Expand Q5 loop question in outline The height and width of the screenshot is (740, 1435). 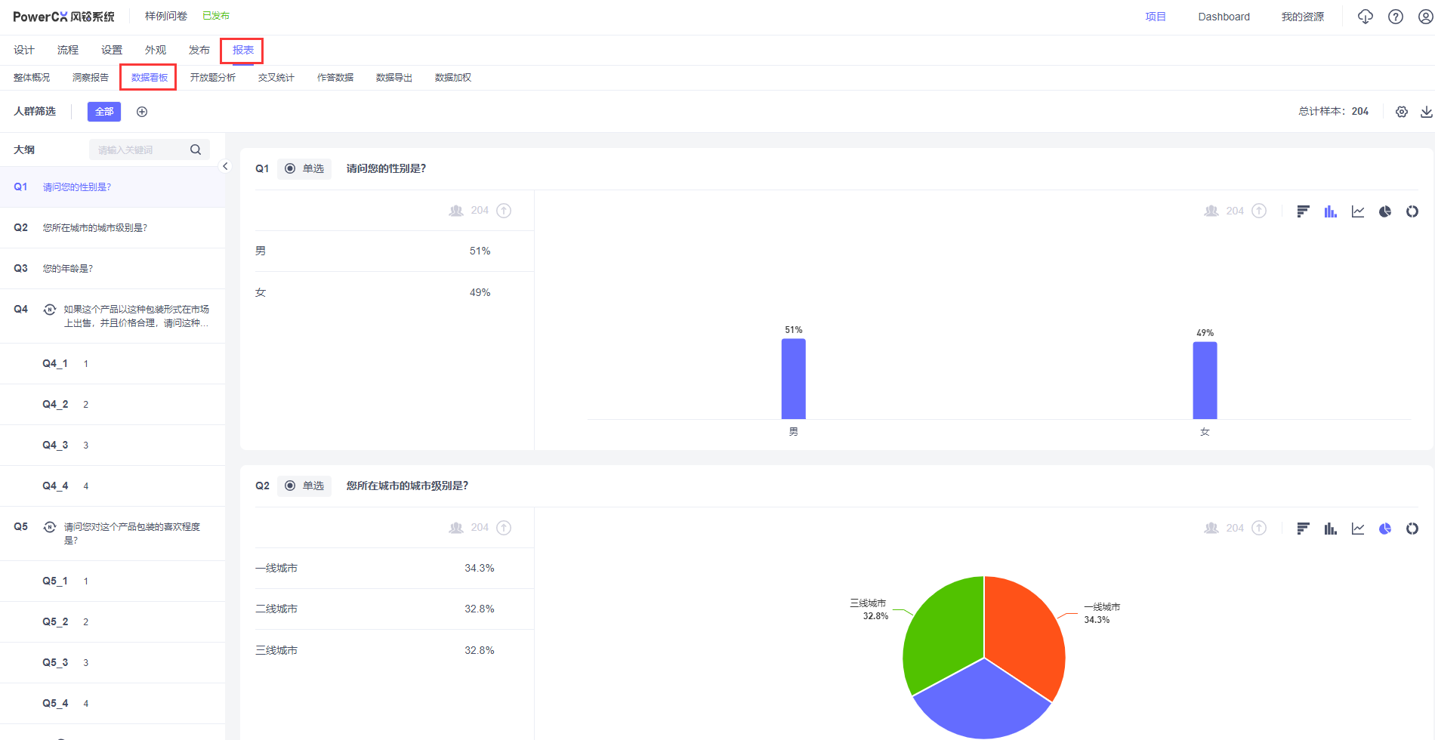[x=50, y=527]
